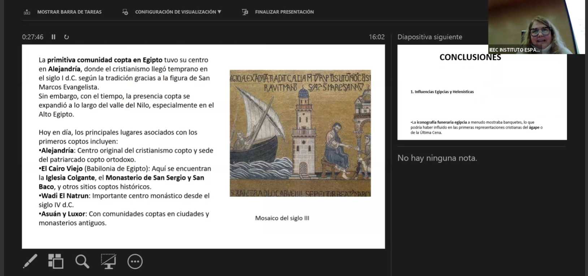The width and height of the screenshot is (588, 276).
Task: Activate the zoom into slide magnifier
Action: pos(82,261)
